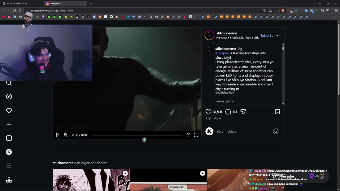Unmute the video sound
This screenshot has width=340, height=191.
[66, 135]
